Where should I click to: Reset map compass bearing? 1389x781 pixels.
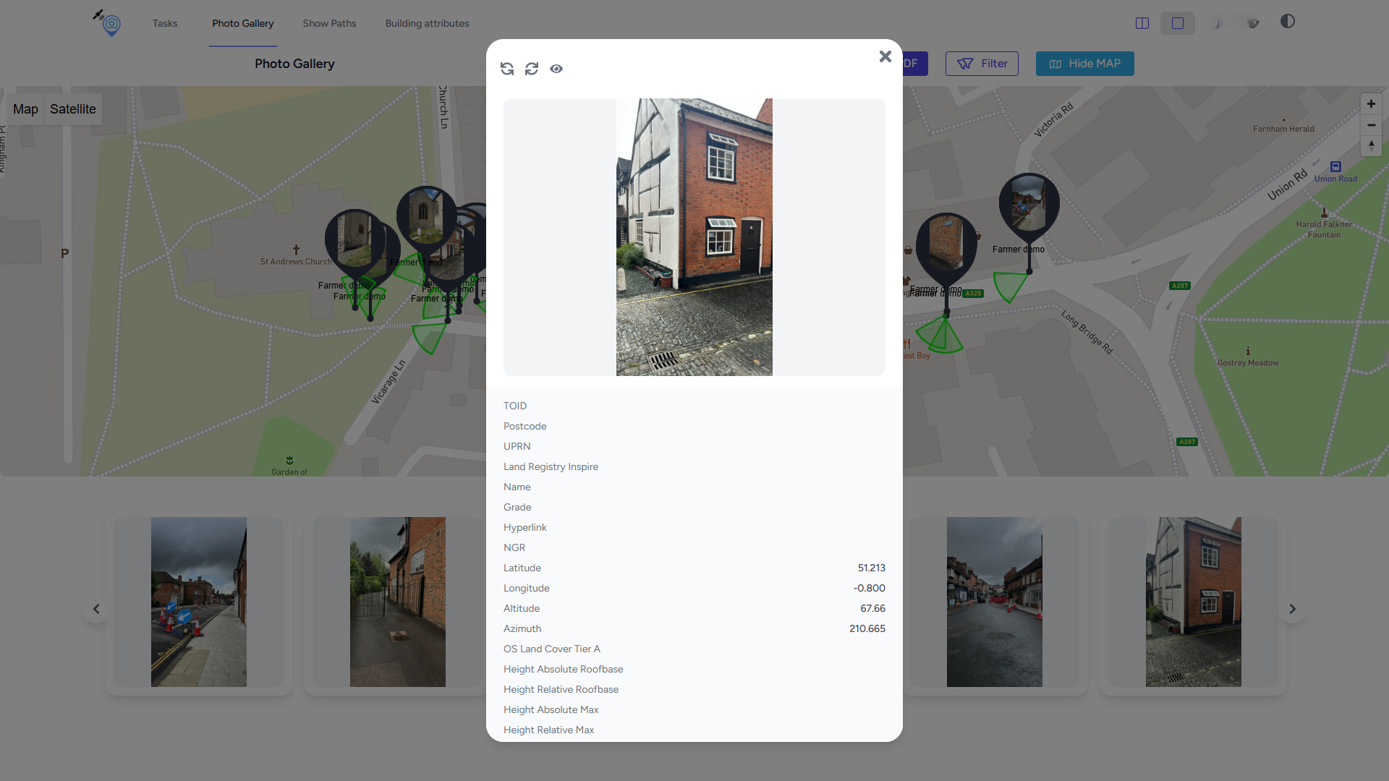(1371, 145)
